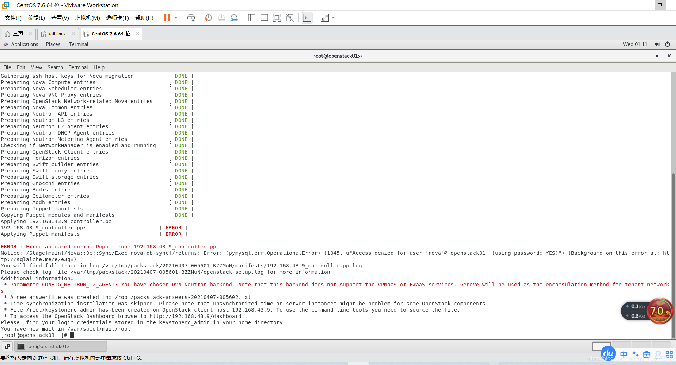Open the terminal Edit menu

pos(21,67)
